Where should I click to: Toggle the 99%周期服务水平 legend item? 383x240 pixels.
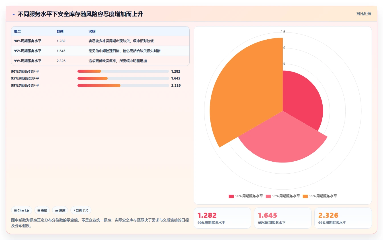point(319,196)
